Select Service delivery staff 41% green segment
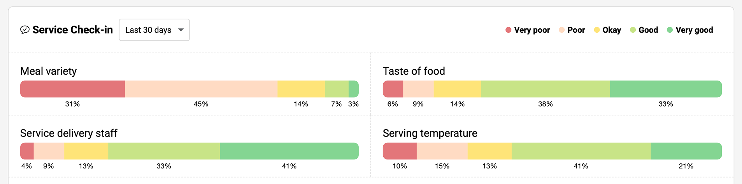This screenshot has width=742, height=184. tap(289, 151)
